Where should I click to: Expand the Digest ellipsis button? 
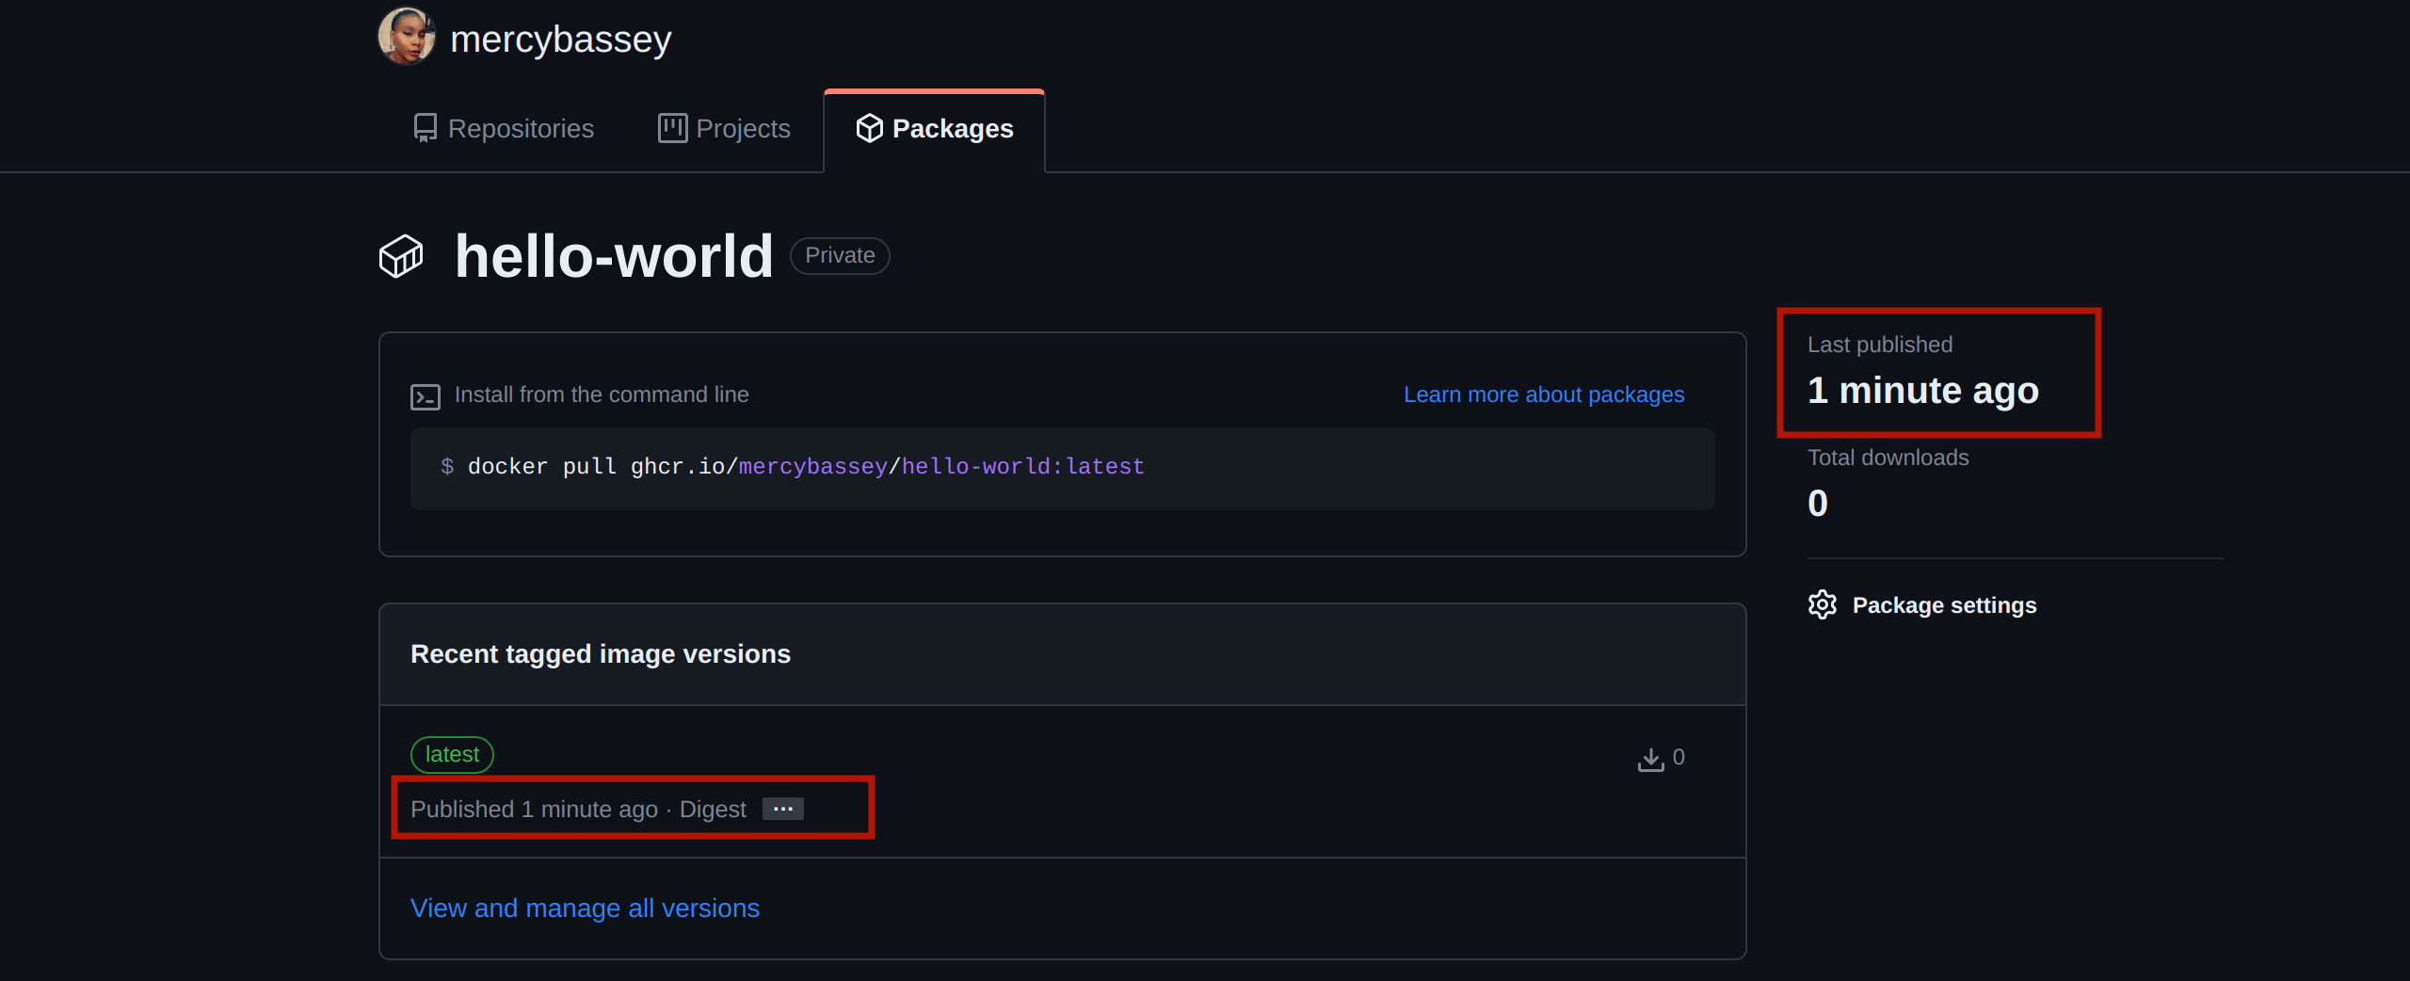[x=782, y=809]
